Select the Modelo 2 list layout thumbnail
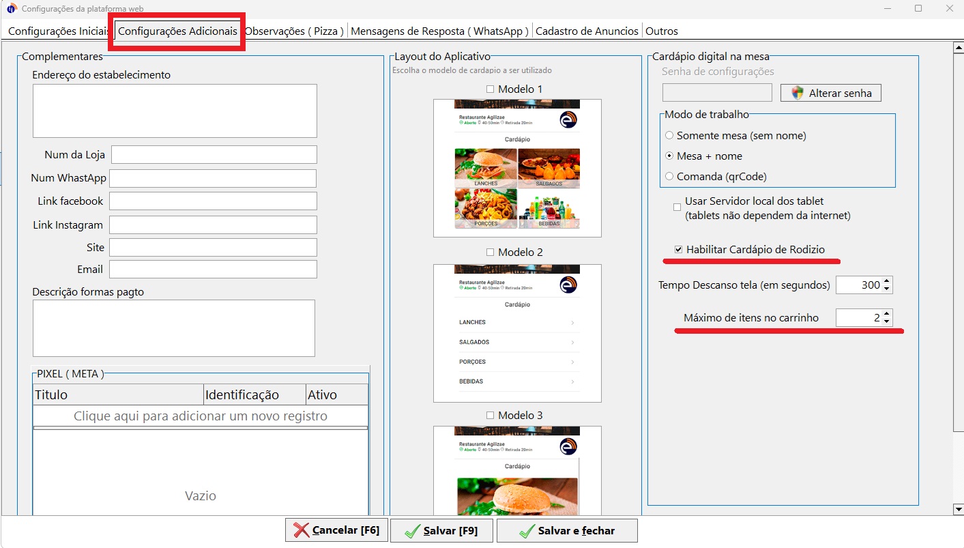 tap(517, 333)
